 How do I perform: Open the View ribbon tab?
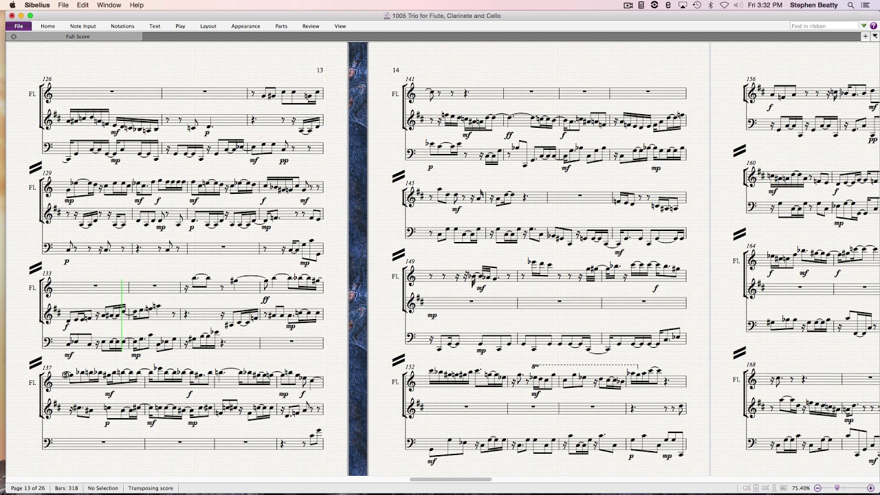pyautogui.click(x=340, y=26)
